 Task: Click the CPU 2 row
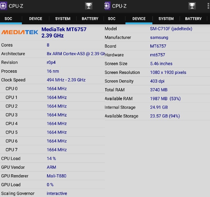[53, 106]
